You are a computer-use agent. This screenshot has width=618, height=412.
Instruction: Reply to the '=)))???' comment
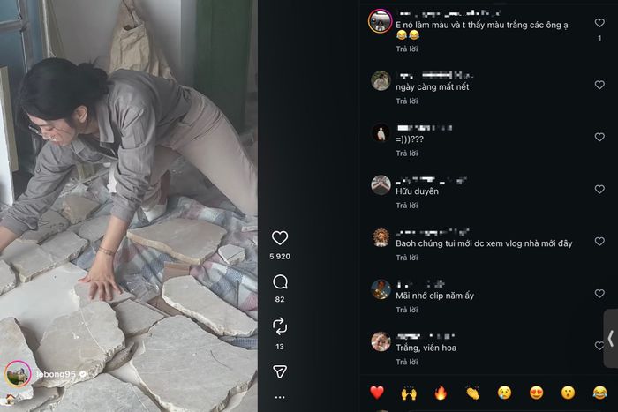pos(407,154)
